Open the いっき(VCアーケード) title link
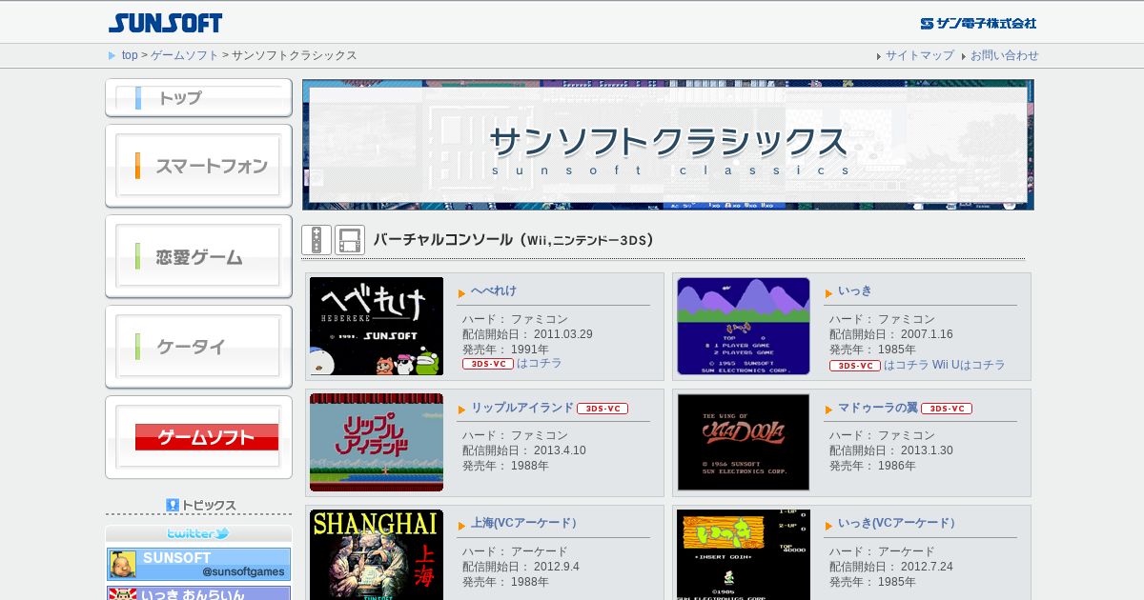This screenshot has width=1144, height=600. pyautogui.click(x=897, y=524)
